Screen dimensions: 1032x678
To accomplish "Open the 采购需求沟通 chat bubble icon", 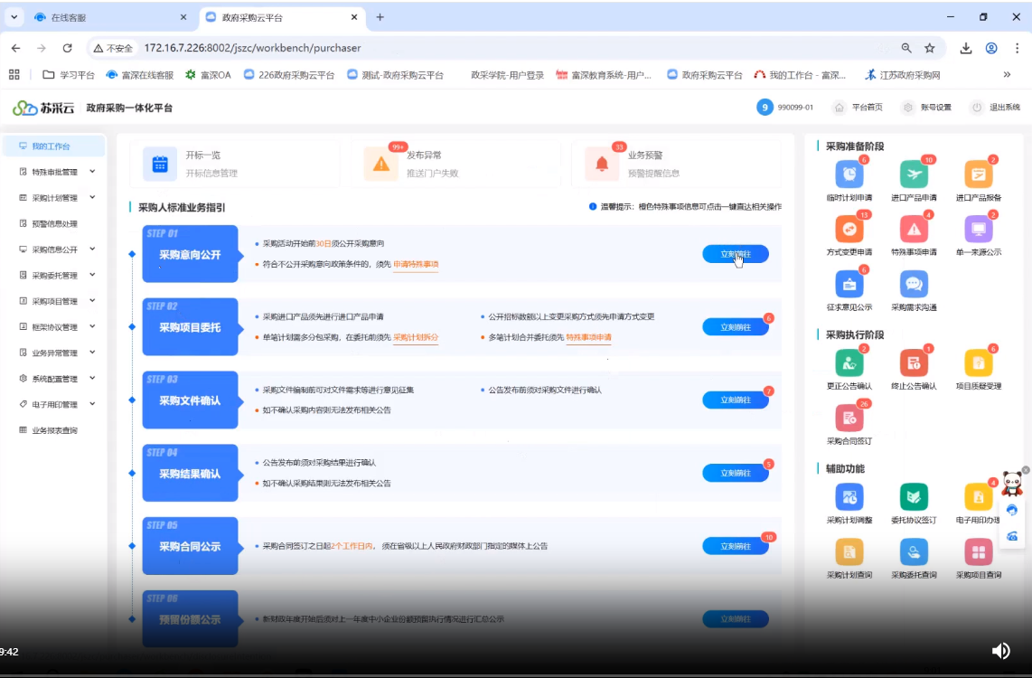I will [914, 284].
